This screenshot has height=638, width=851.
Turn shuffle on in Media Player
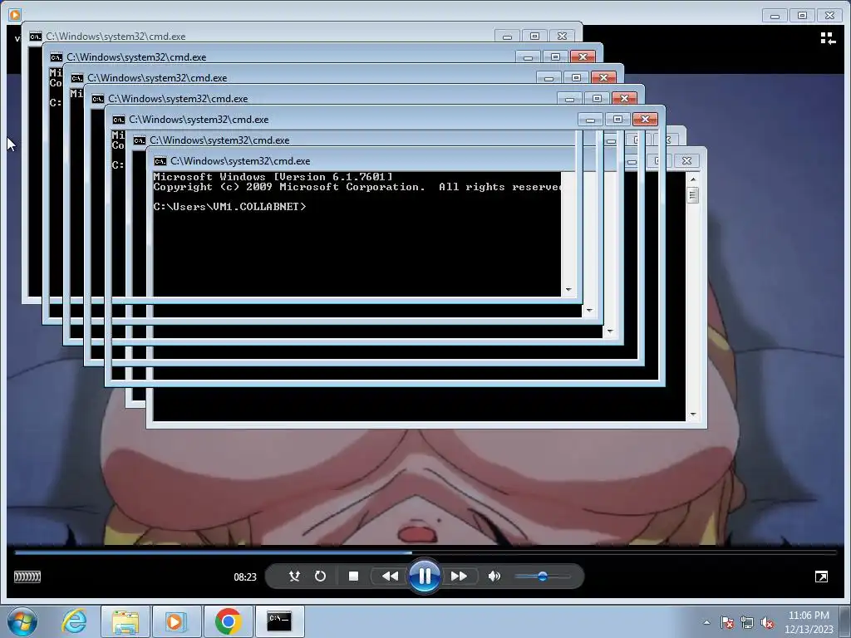[x=294, y=576]
